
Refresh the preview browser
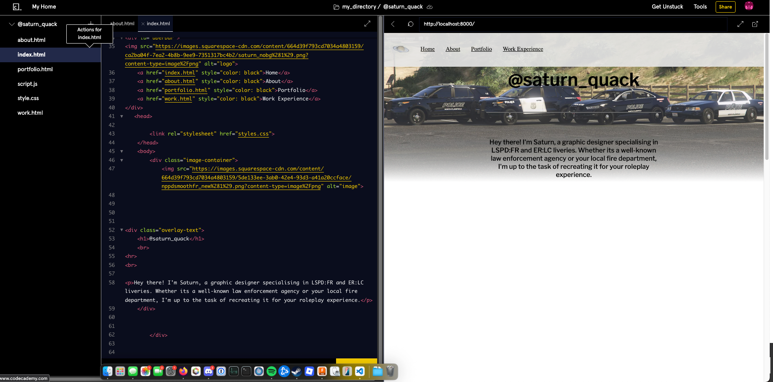click(411, 24)
